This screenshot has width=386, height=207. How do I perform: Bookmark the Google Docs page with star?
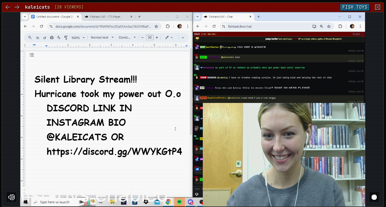click(x=156, y=26)
